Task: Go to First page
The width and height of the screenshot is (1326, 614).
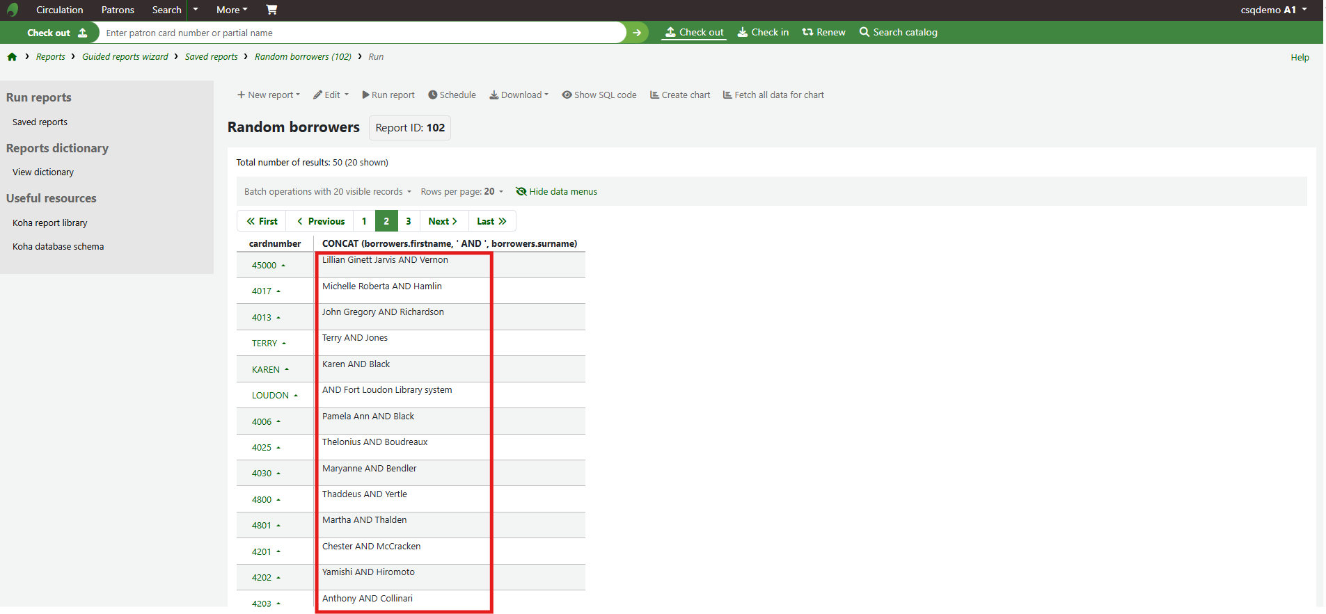Action: pos(262,221)
